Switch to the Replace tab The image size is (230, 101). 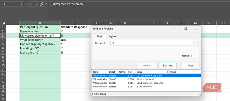pos(113,36)
